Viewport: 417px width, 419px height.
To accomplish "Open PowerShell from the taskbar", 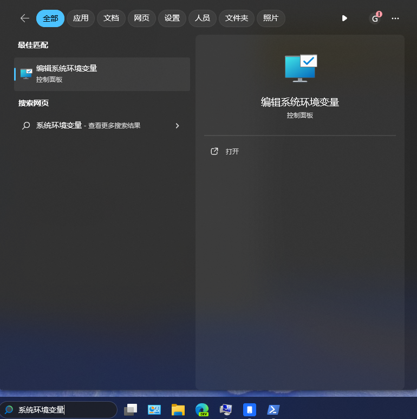I will point(273,410).
